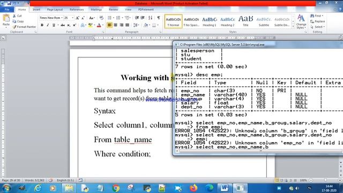
Task: Click the Numbering list icon
Action: 119,18
